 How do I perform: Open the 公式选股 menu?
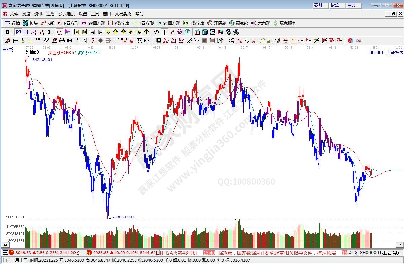tap(67, 14)
